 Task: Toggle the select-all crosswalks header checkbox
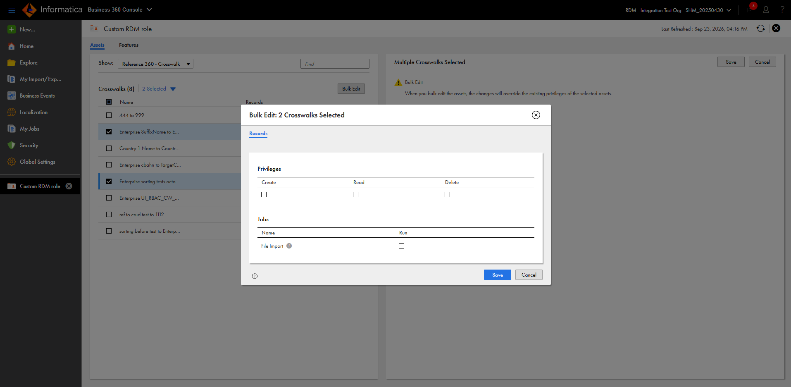[109, 102]
